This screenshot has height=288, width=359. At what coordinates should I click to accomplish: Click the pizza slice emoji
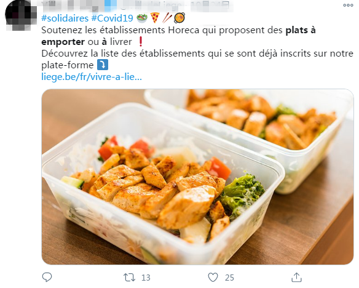point(155,18)
